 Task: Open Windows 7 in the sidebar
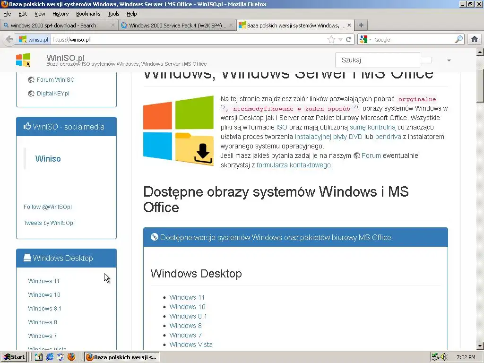(x=42, y=336)
